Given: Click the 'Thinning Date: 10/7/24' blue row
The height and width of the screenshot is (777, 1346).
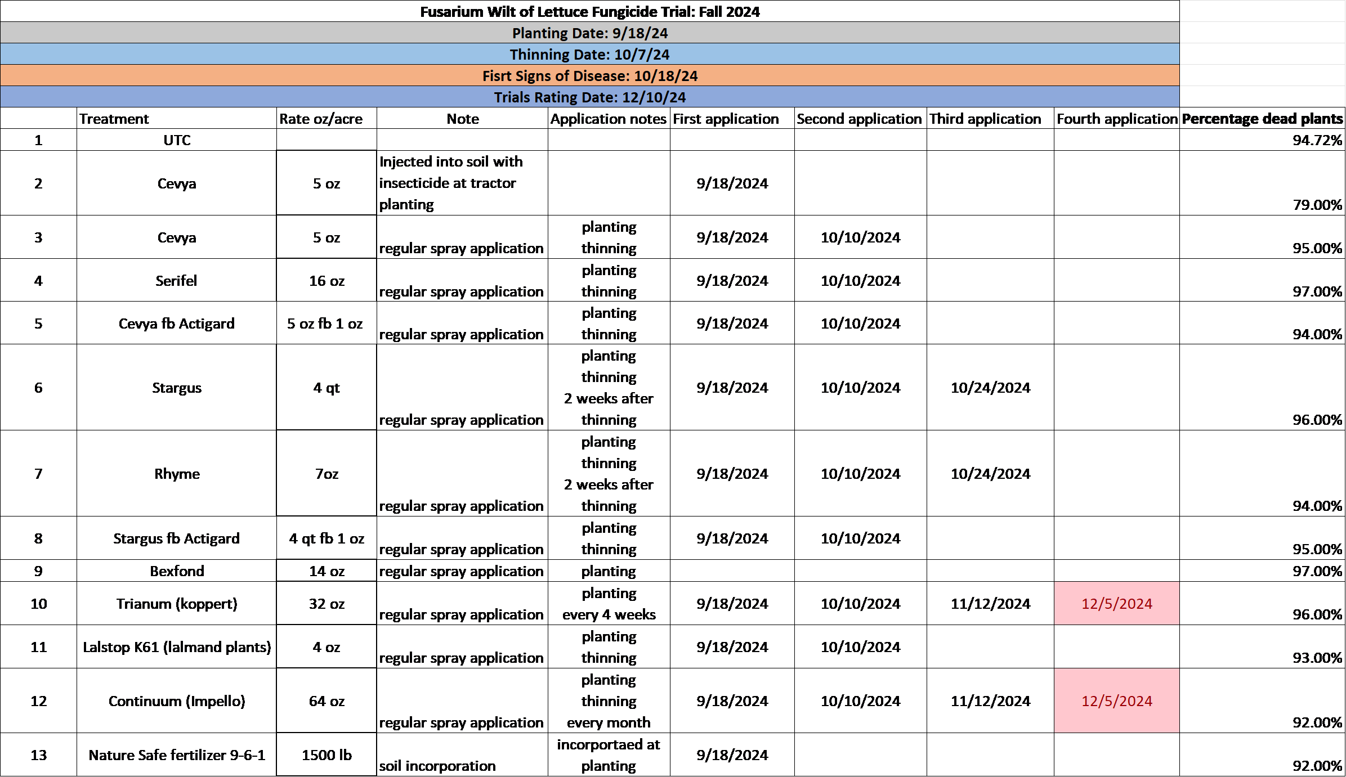Looking at the screenshot, I should tap(589, 54).
